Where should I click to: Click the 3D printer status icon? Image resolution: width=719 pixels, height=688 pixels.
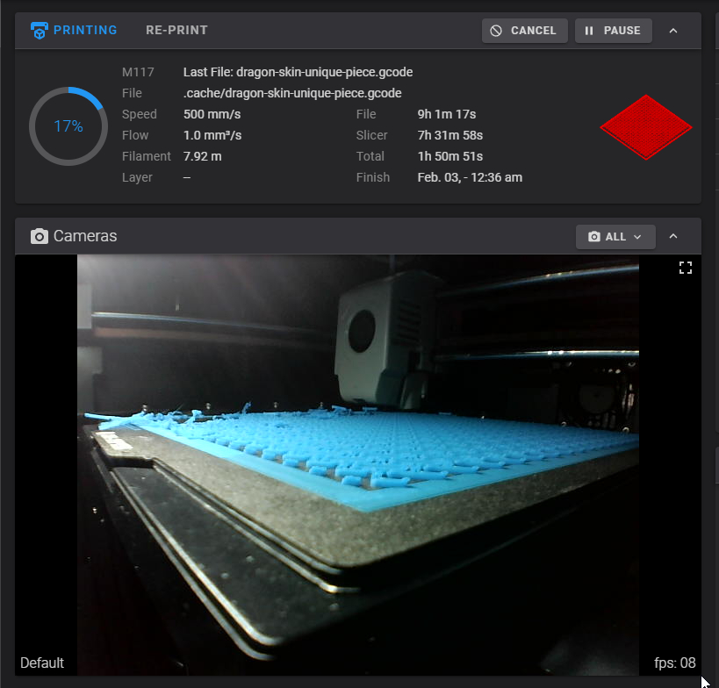pyautogui.click(x=40, y=31)
